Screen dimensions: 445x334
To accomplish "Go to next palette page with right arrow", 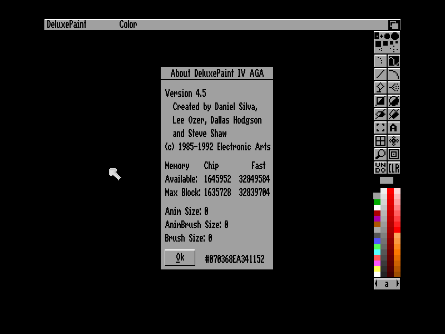I will coord(397,284).
